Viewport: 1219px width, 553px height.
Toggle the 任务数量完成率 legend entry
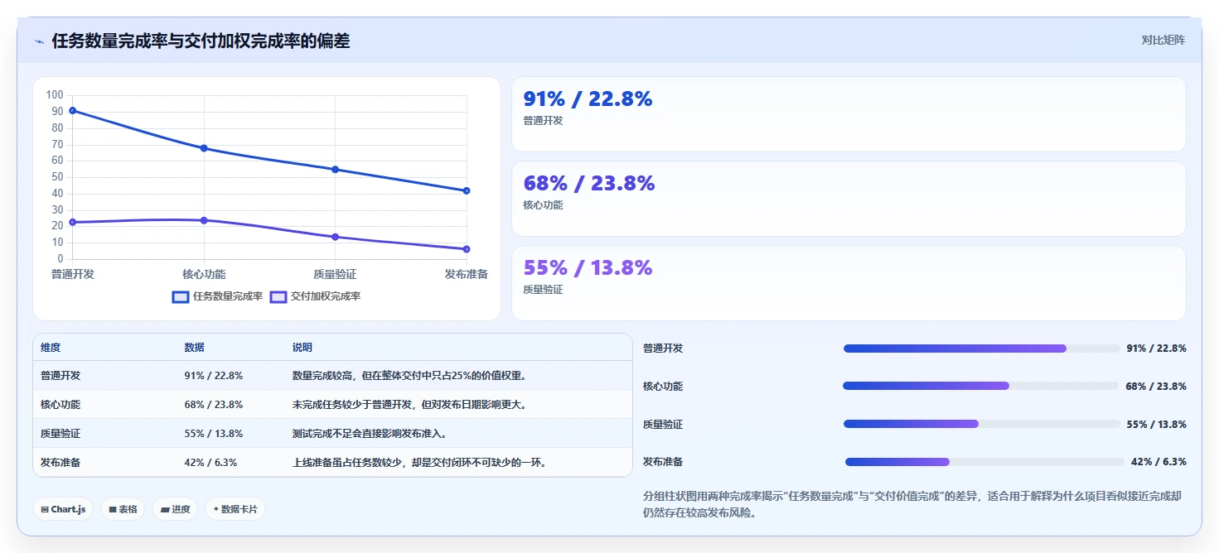(217, 296)
